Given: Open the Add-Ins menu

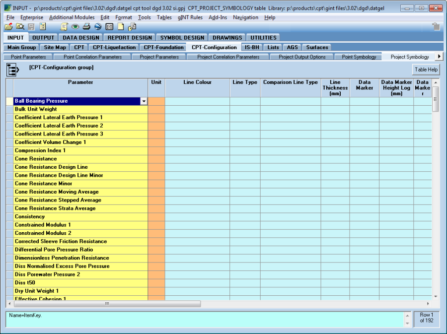Looking at the screenshot, I should [218, 17].
